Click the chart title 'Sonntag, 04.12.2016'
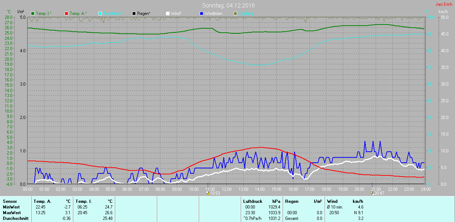The image size is (455, 222). coord(228,5)
